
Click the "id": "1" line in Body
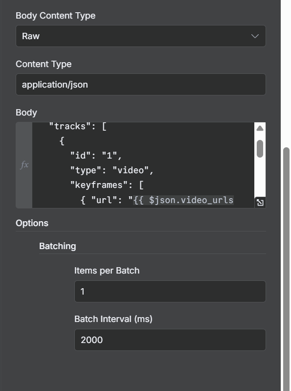click(x=96, y=156)
